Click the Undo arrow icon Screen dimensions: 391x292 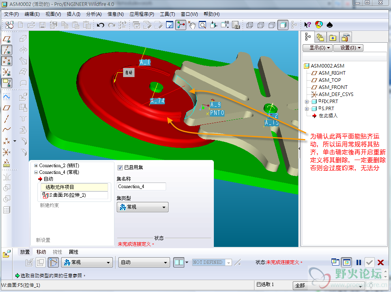tap(101, 25)
